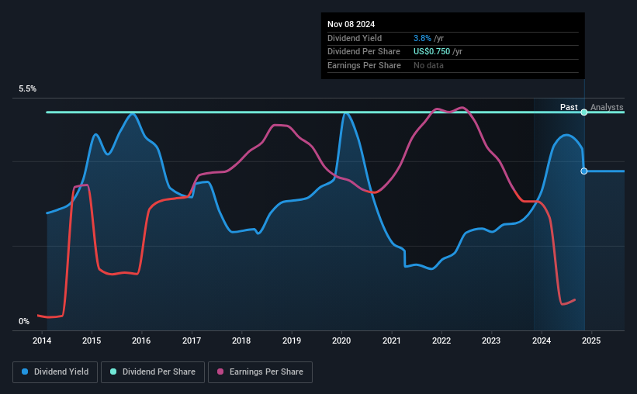Toggle the Dividend Yield legend button
The width and height of the screenshot is (637, 394).
tap(55, 372)
